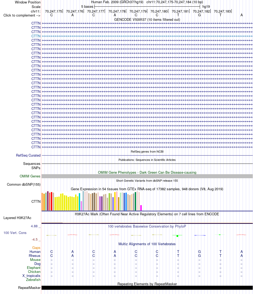Image resolution: width=253 pixels, height=294 pixels.
Task: Click the "Zebrafish" alignment row label
Action: [x=33, y=280]
